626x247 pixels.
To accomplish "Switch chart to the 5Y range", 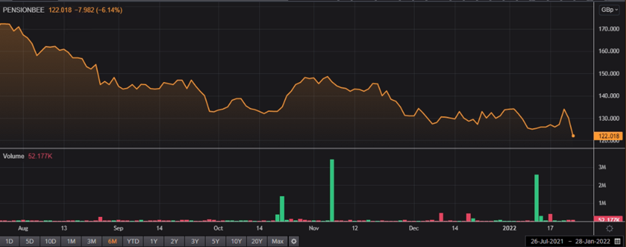I will [x=216, y=242].
